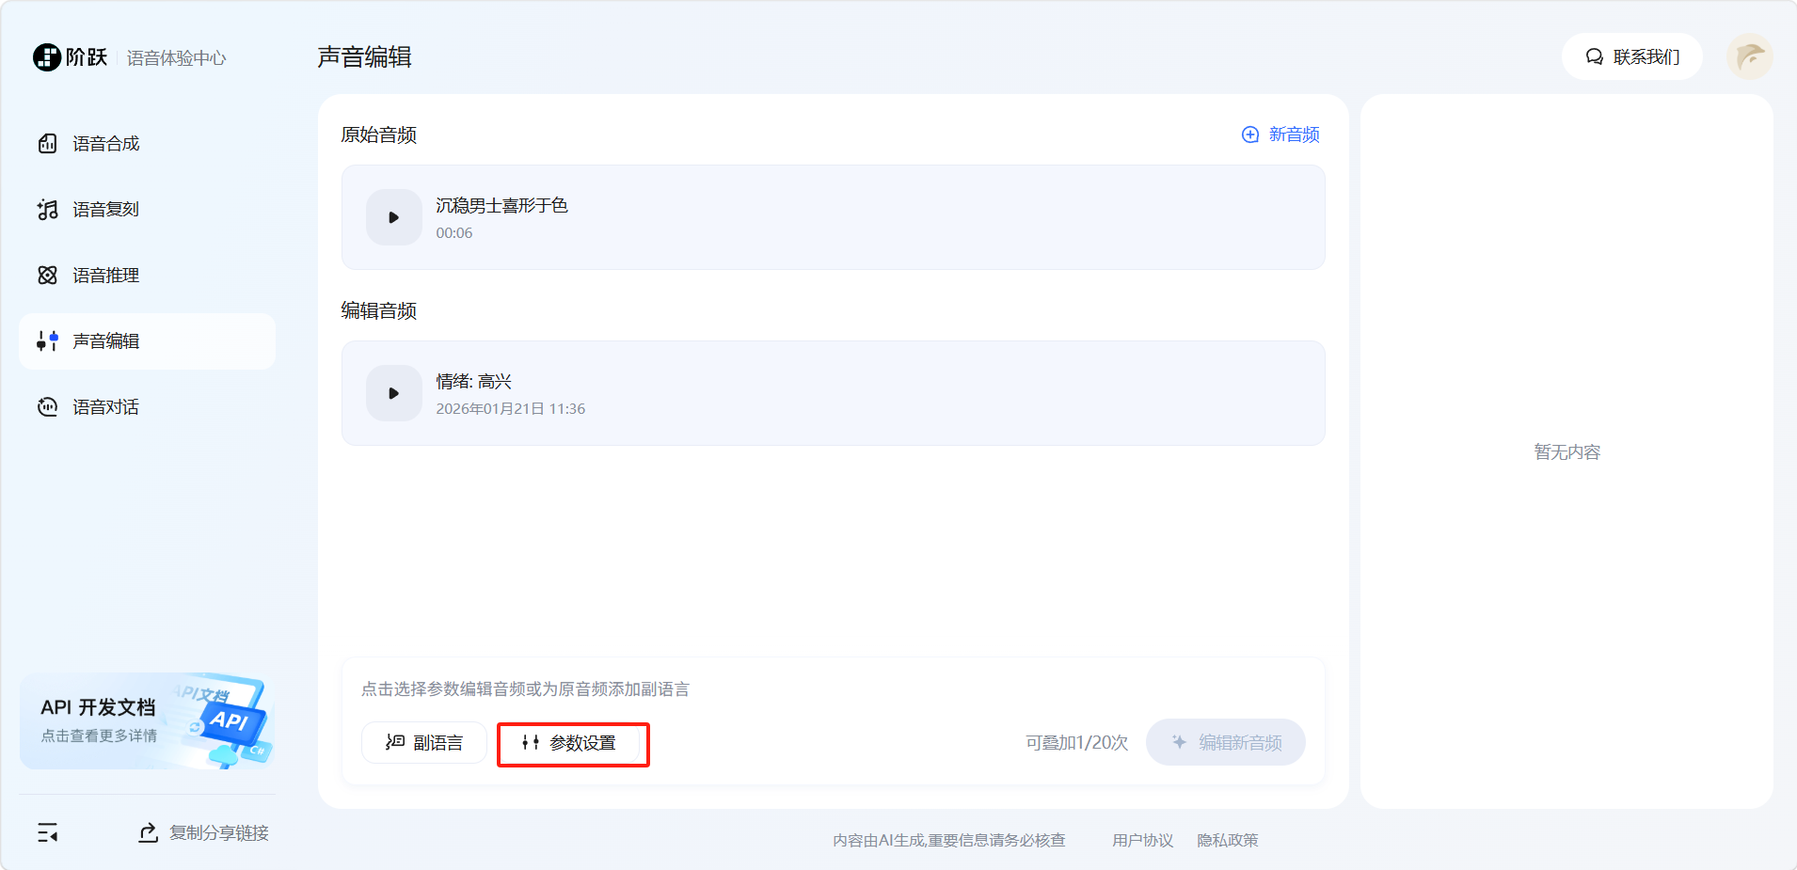Click the 编辑新音频 button

click(x=1225, y=743)
